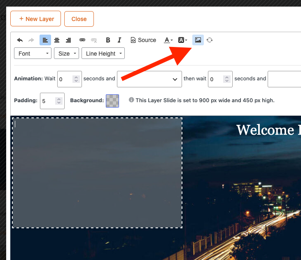Click the 'Background:' label
The height and width of the screenshot is (260, 301).
click(87, 100)
